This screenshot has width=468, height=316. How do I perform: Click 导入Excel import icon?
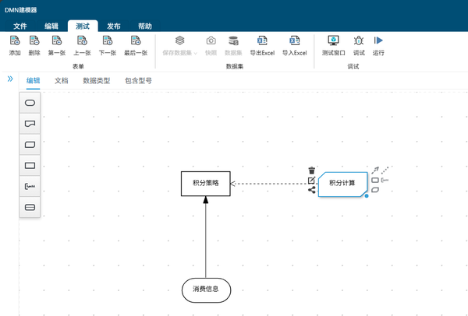(x=294, y=40)
